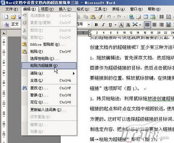
Task: Choose 粘贴(P) Ctrl+V menu entry
Action: [49, 52]
